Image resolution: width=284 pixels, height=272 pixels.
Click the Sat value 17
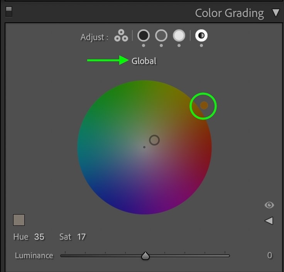[81, 237]
